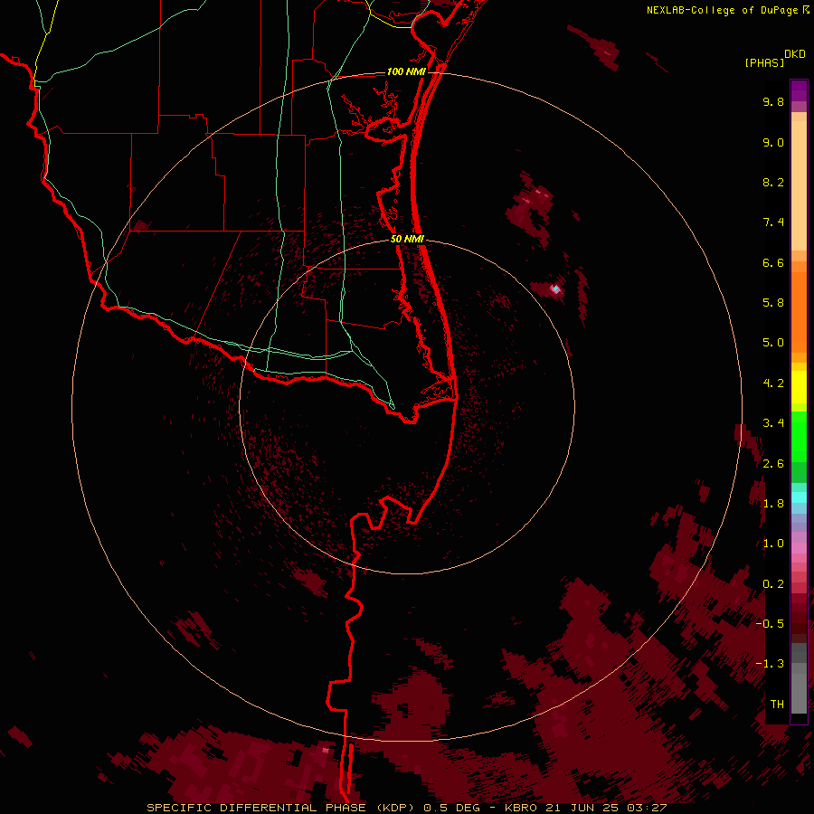Click the 6.6 value on the scale
This screenshot has height=814, width=814.
[x=773, y=262]
